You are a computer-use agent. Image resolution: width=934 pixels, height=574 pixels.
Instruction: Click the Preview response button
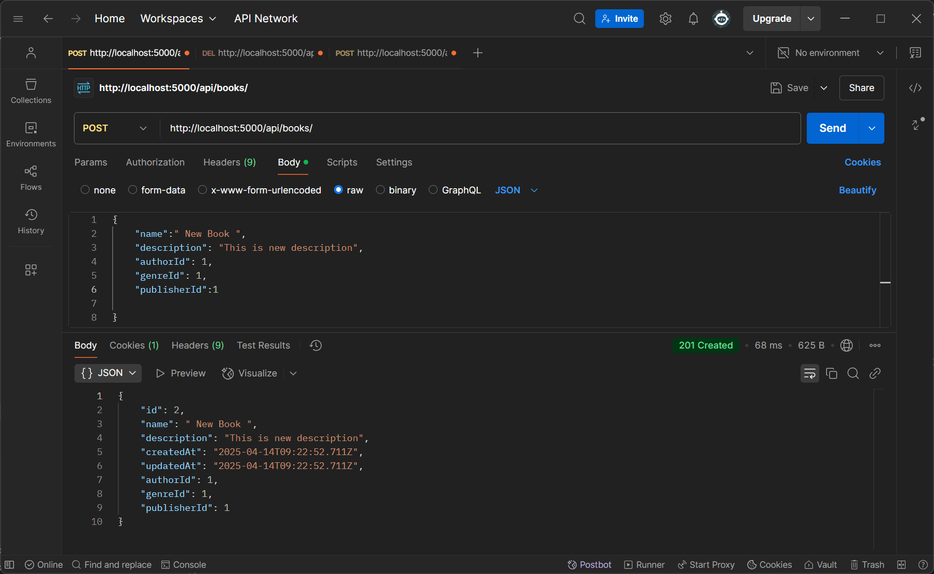click(180, 373)
